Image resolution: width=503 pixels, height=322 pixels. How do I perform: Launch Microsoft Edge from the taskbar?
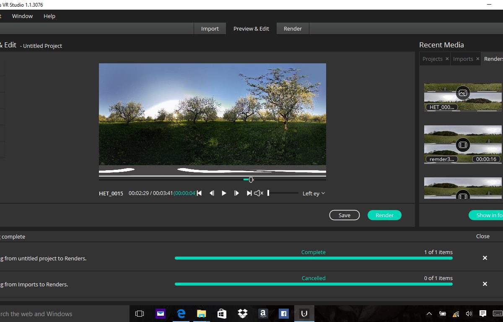pyautogui.click(x=181, y=314)
